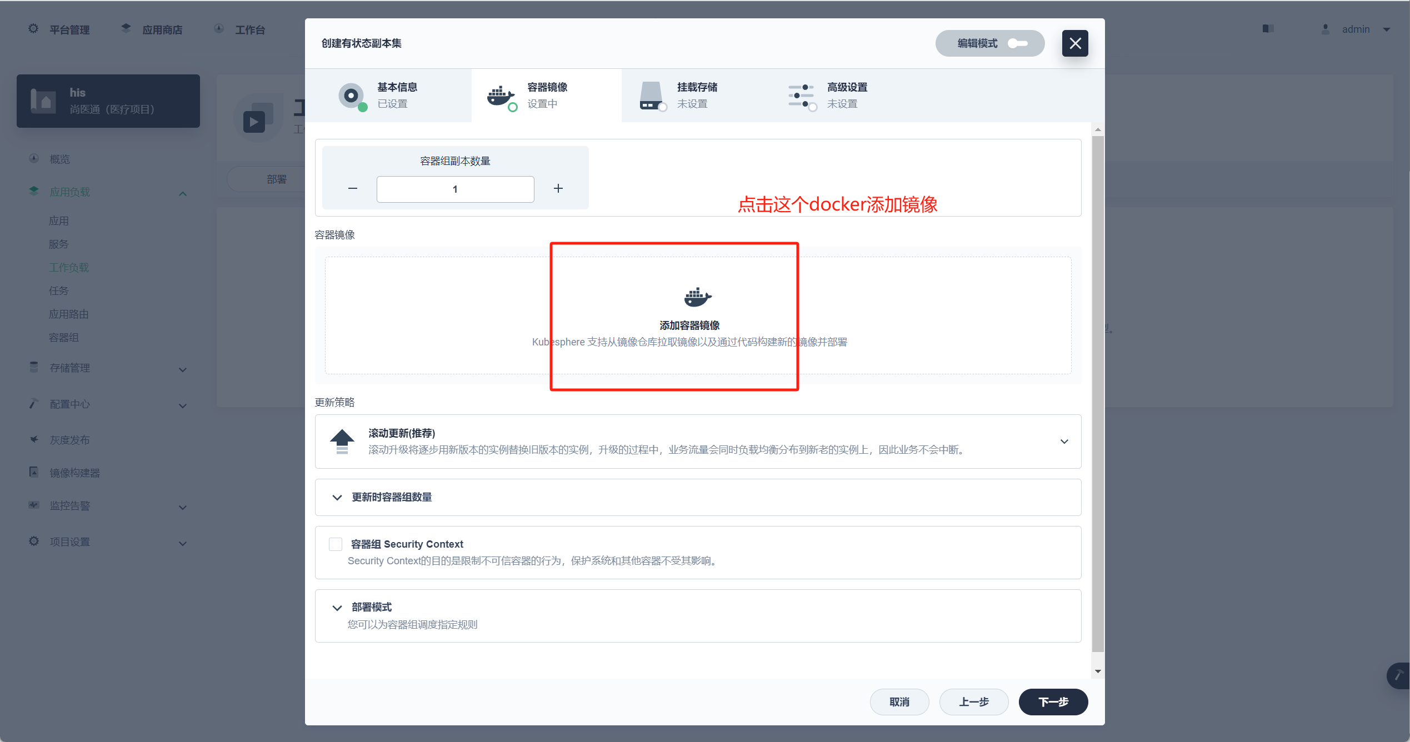This screenshot has width=1410, height=742.
Task: Switch to the 基本信息 step tab
Action: tap(388, 96)
